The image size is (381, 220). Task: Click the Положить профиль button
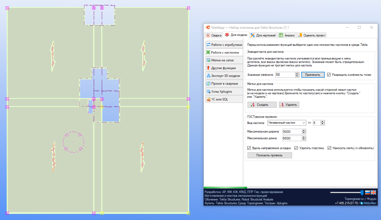[x=270, y=155]
